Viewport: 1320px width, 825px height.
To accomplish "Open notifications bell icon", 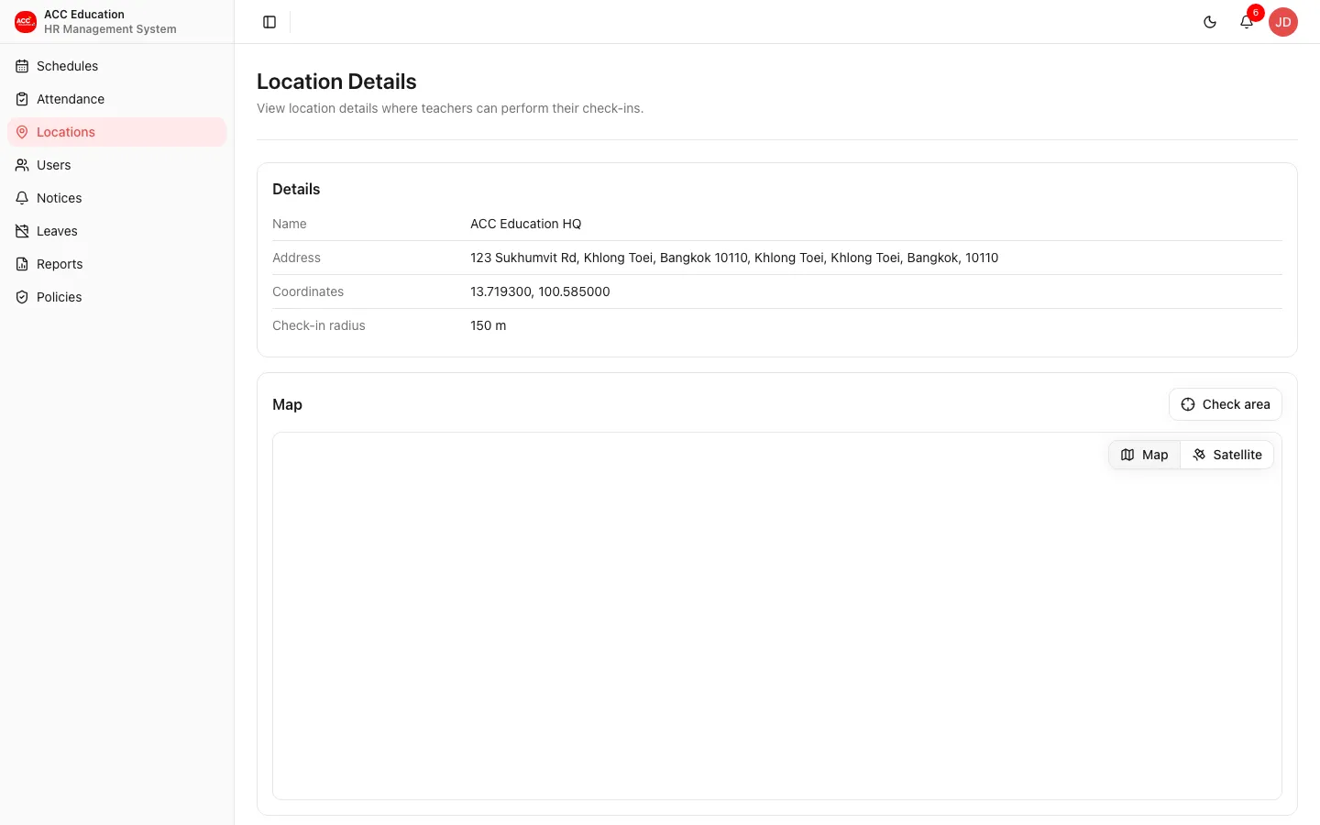I will 1247,22.
